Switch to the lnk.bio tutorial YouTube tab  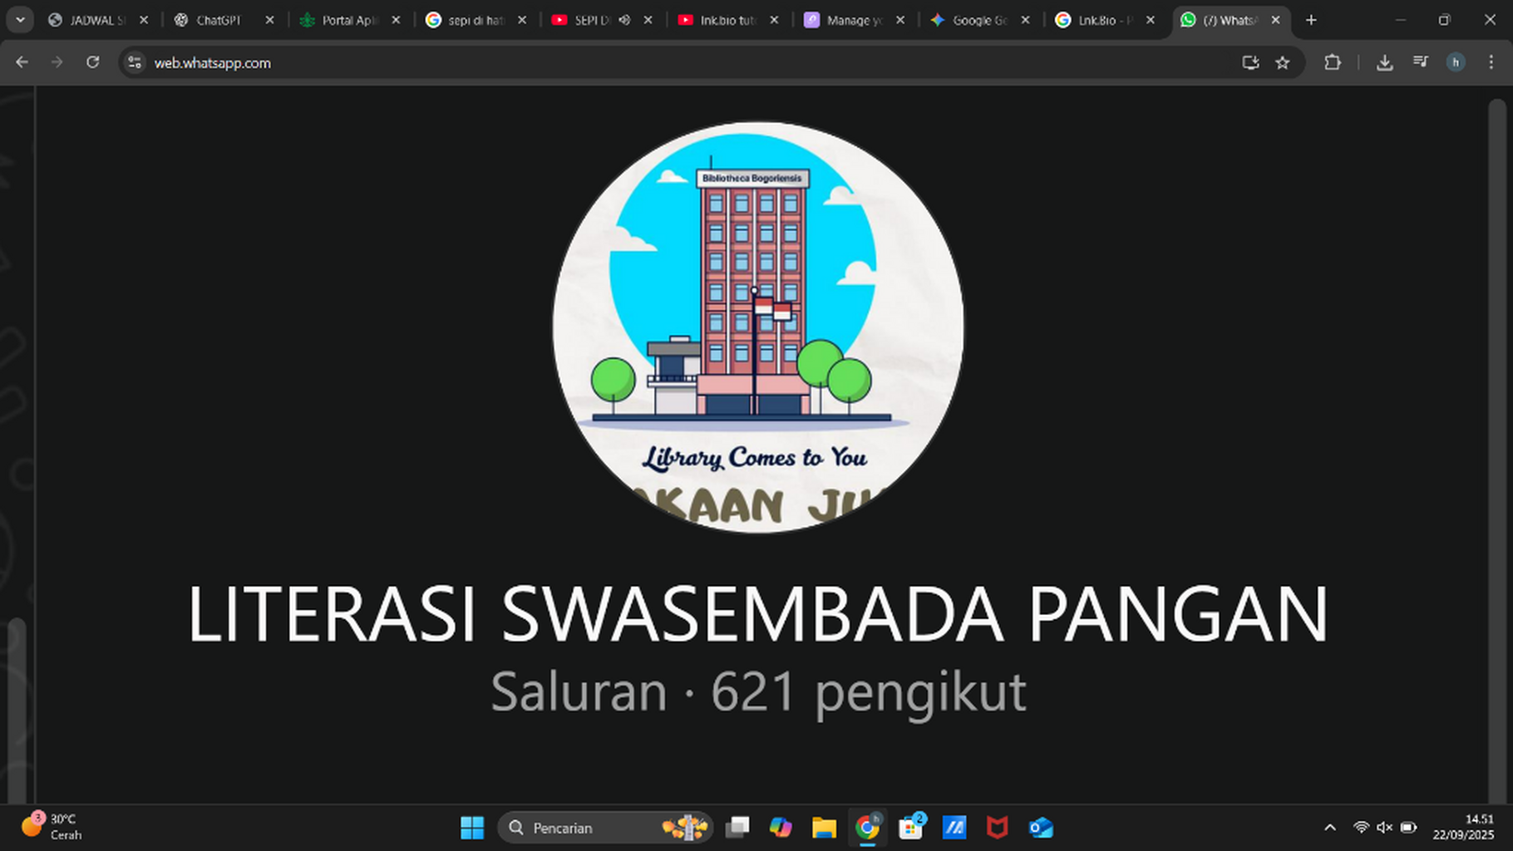[728, 20]
